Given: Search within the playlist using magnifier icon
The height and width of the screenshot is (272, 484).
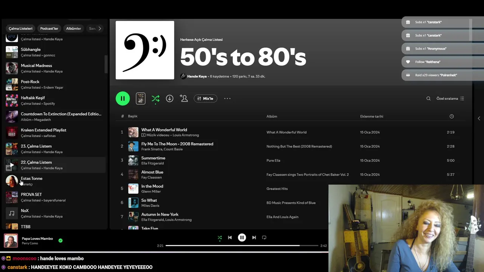Looking at the screenshot, I should pos(428,99).
